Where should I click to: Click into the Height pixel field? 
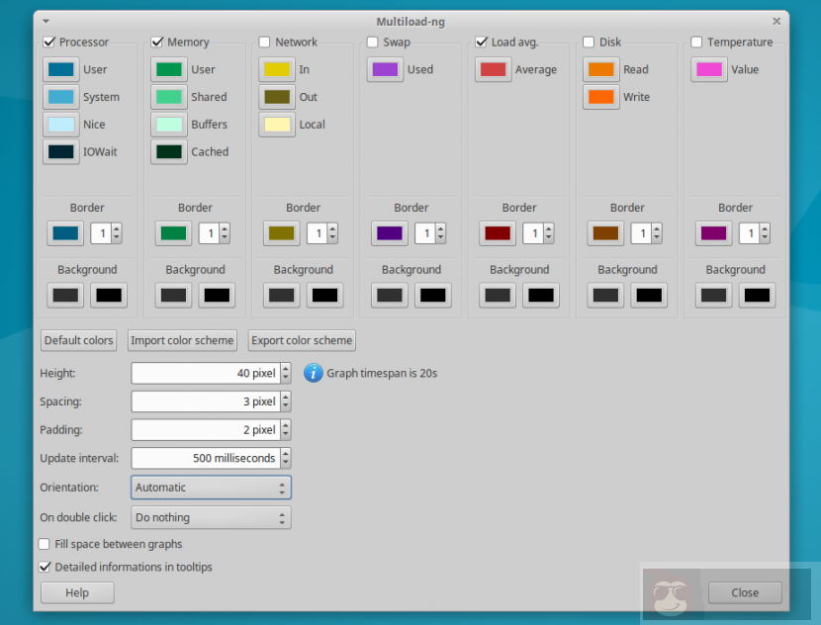[205, 373]
